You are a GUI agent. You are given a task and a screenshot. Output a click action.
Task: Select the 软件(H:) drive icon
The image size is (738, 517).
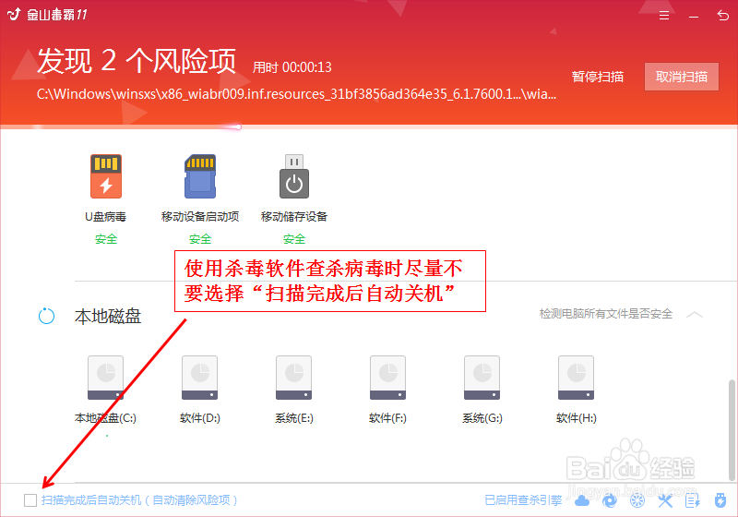576,378
